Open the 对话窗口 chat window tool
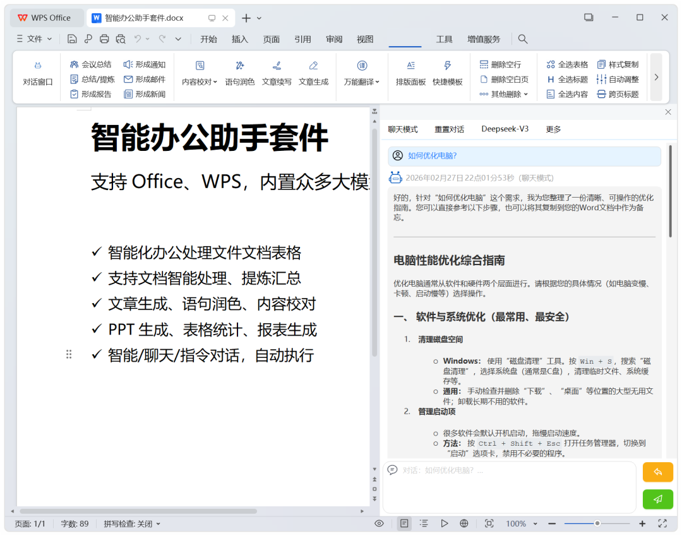This screenshot has height=536, width=682. click(x=38, y=73)
